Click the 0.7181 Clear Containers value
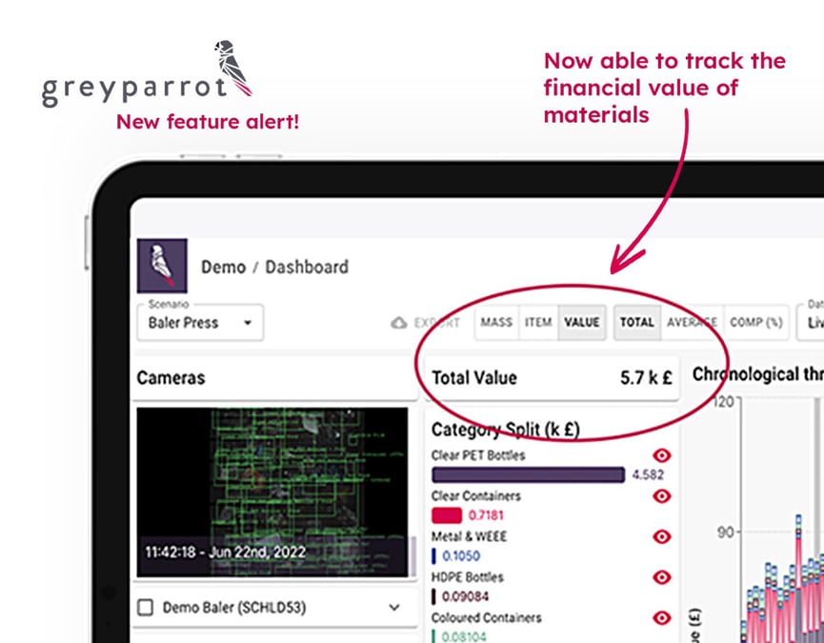 (486, 515)
